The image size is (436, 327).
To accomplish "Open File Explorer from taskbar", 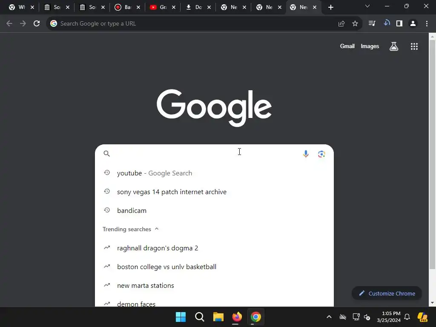I will coord(218,317).
